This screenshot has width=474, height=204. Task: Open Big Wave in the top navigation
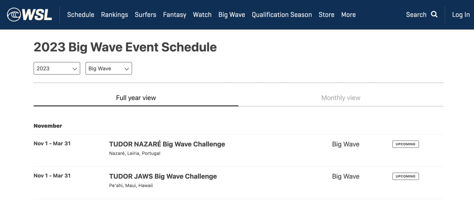(232, 15)
